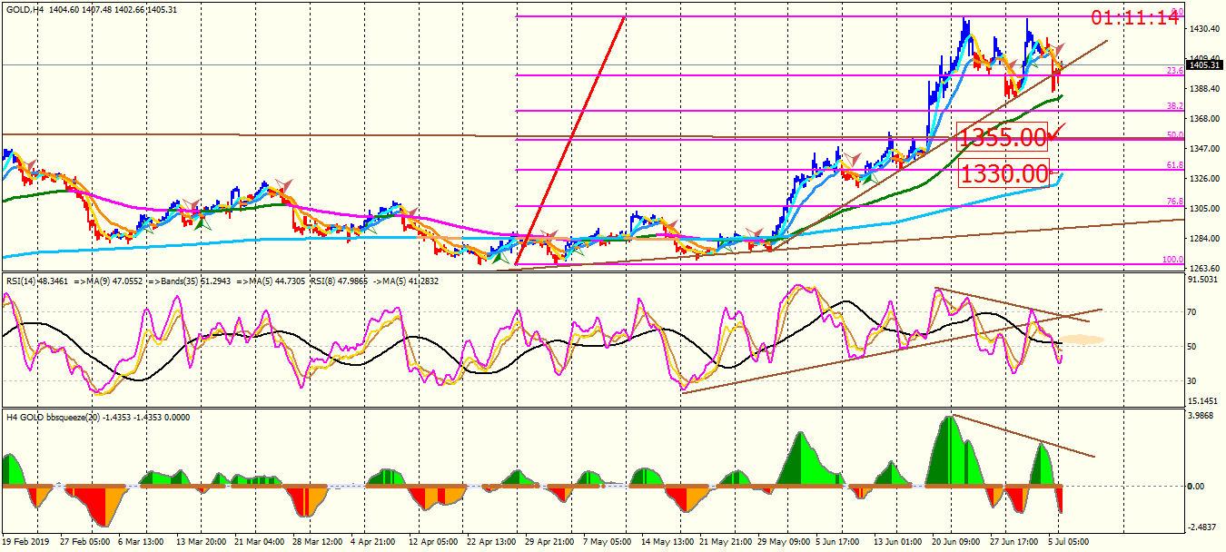Click the RSI(14) 48.3461 indicator label
The height and width of the screenshot is (552, 1226).
coord(36,281)
